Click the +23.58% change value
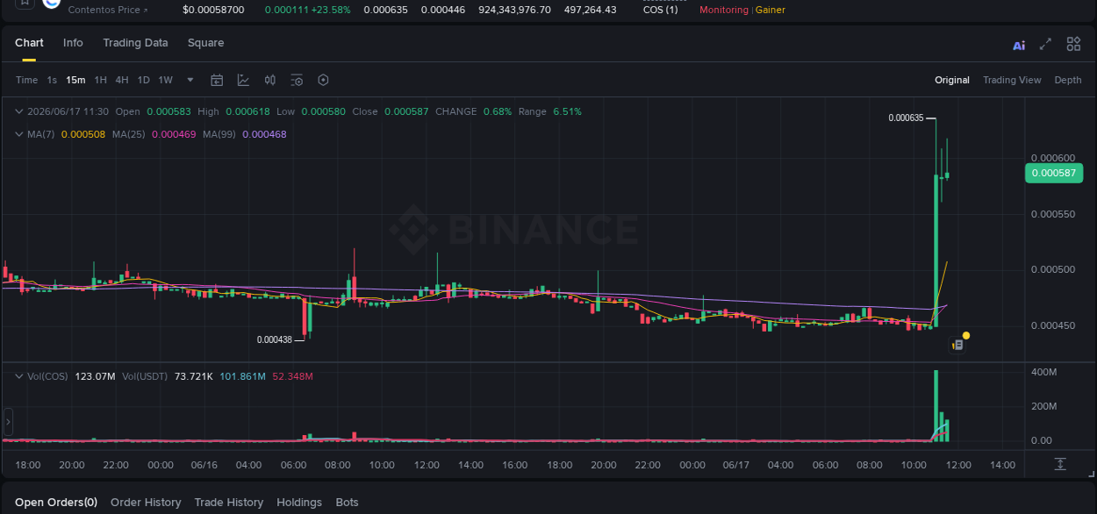The image size is (1097, 514). (331, 10)
